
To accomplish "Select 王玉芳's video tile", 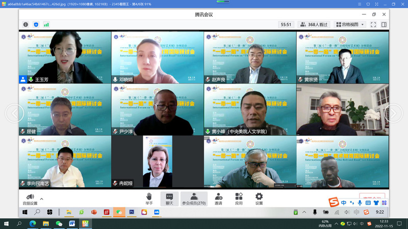I will pyautogui.click(x=65, y=58).
